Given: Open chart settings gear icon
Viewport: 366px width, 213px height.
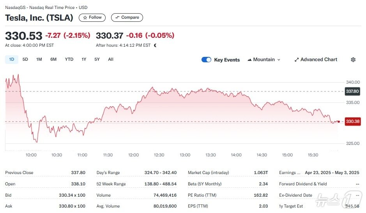Looking at the screenshot, I should click(x=353, y=60).
